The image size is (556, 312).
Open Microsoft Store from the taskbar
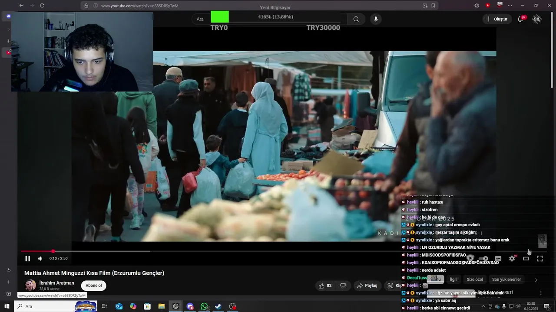pos(147,306)
